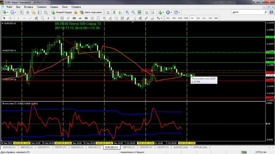This screenshot has height=154, width=275.
Task: Toggle Авто-торговля auto trading
Action: [x=91, y=12]
